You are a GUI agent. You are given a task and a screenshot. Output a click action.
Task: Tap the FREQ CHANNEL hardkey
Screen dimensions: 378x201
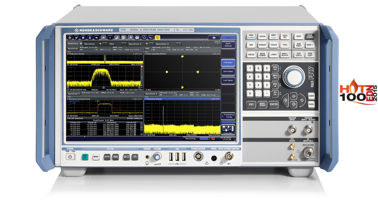click(251, 36)
